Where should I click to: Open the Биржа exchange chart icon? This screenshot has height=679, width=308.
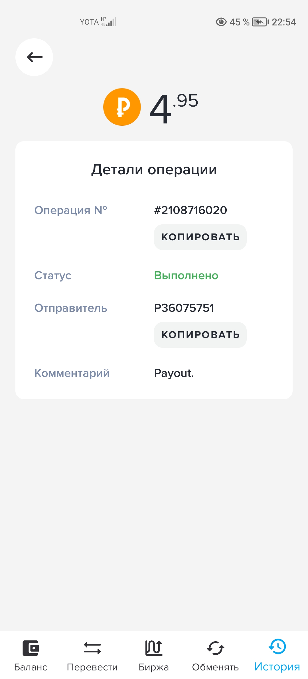point(154,648)
